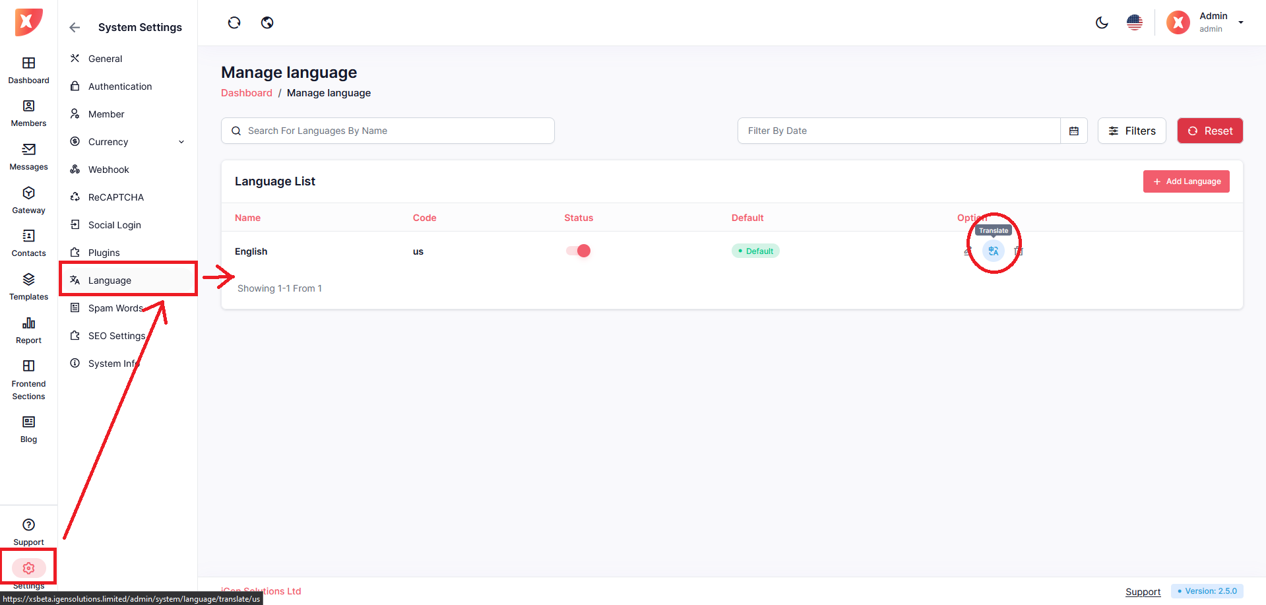Click the delete icon in English row

[1018, 251]
